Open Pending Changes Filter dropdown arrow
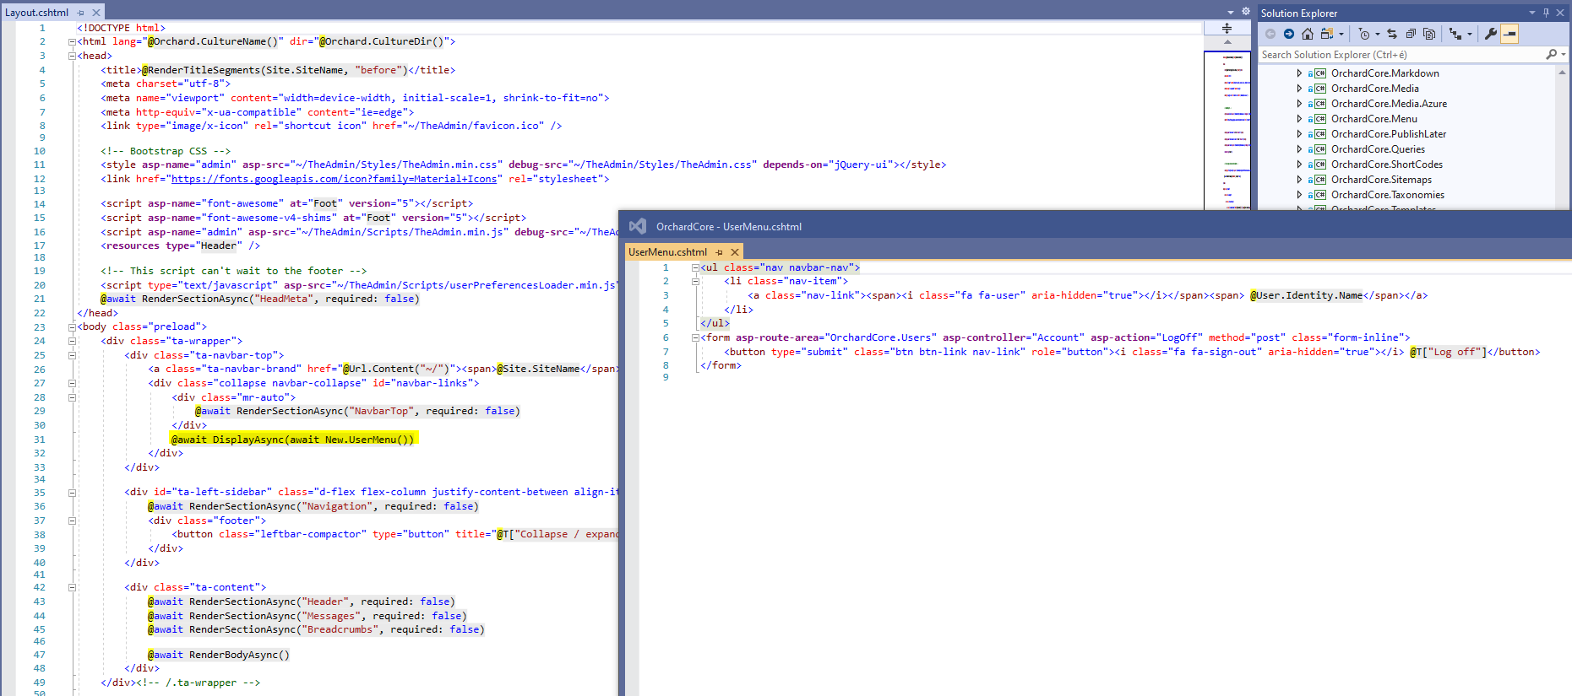The width and height of the screenshot is (1572, 696). pyautogui.click(x=1378, y=35)
